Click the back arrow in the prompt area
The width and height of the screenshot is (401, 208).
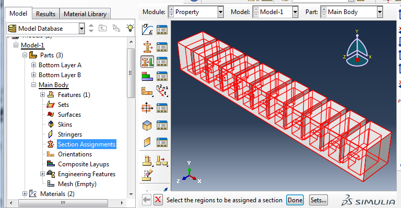pos(147,200)
